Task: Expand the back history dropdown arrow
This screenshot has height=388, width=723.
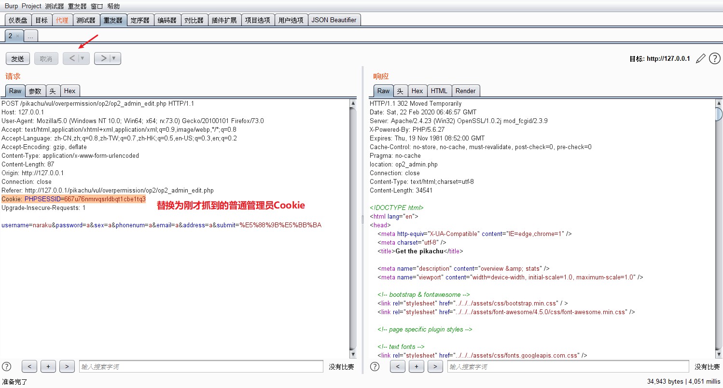Action: click(83, 58)
